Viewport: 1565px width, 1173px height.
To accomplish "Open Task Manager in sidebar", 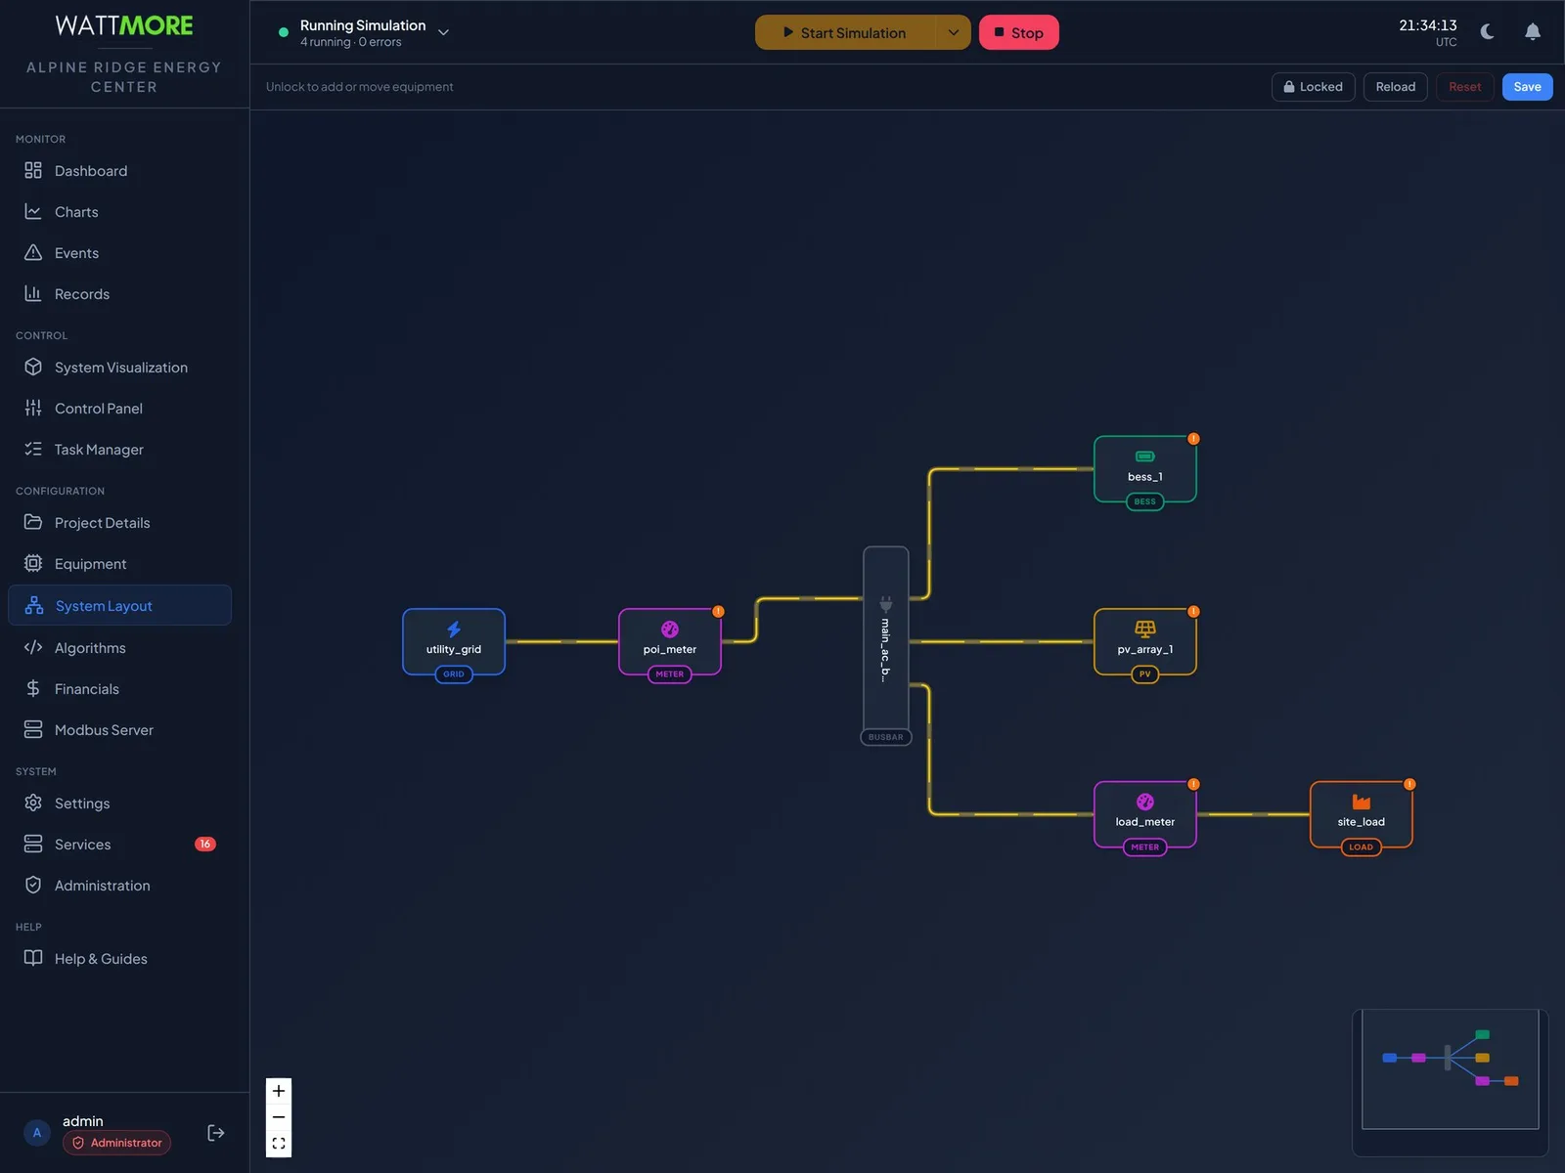I will coord(119,450).
